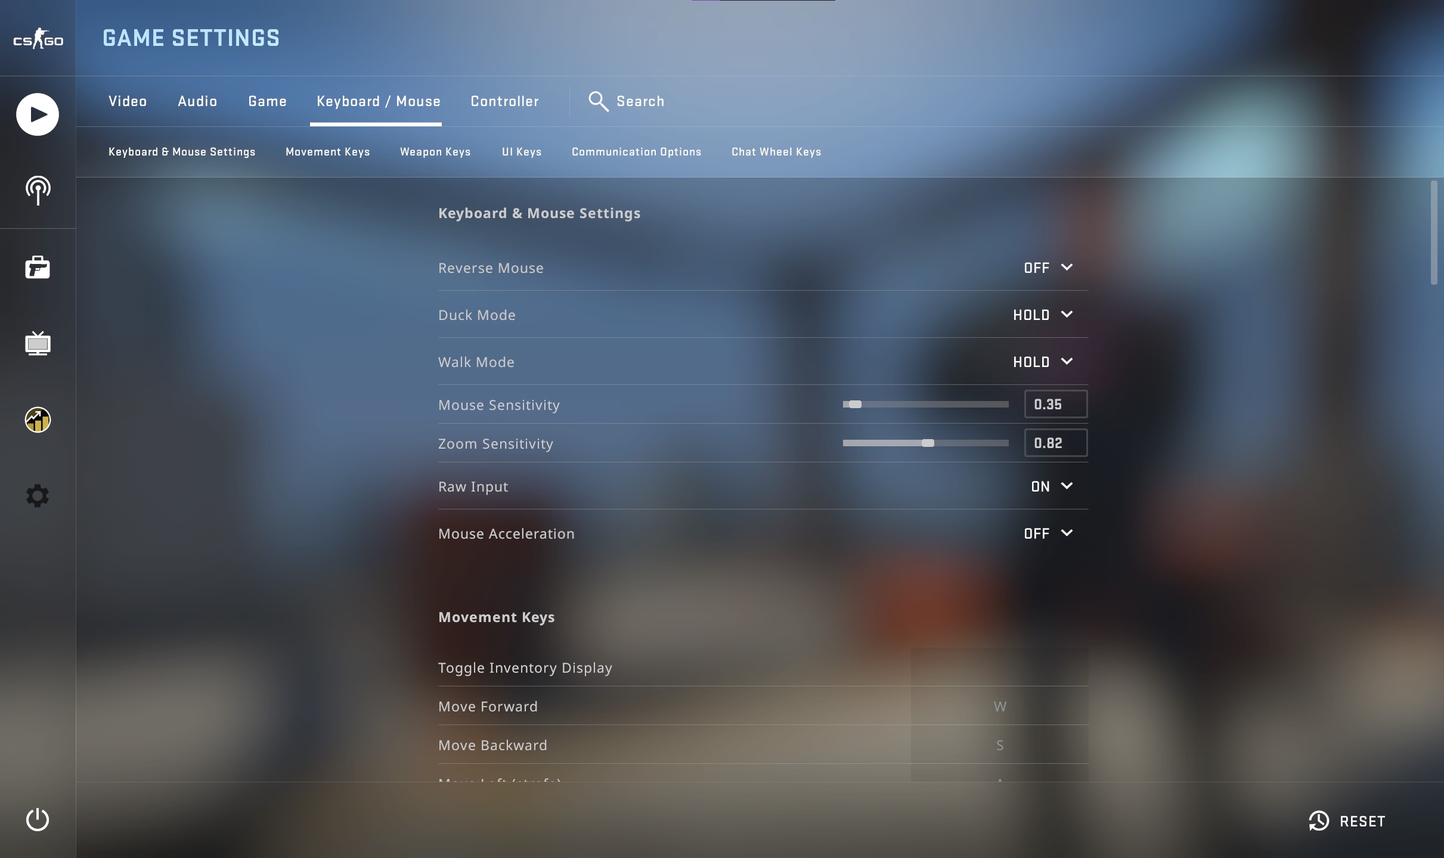Expand the Walk Mode dropdown

click(1043, 362)
